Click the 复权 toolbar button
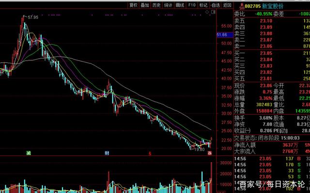The image size is (310, 193). [133, 5]
